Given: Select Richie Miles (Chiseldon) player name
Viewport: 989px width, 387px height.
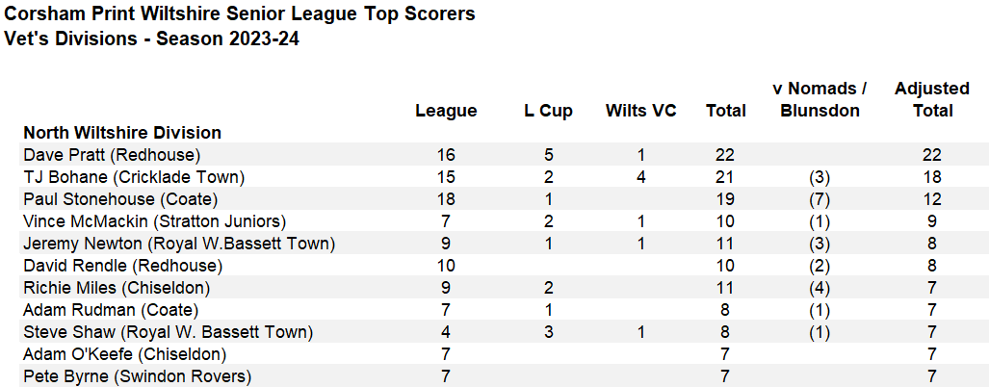Looking at the screenshot, I should pos(117,288).
